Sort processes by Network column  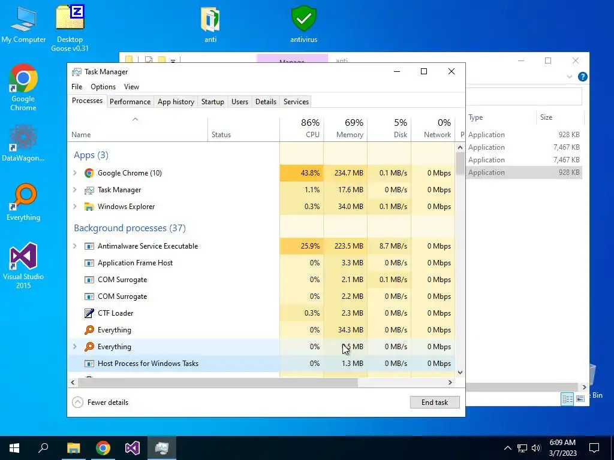point(433,128)
